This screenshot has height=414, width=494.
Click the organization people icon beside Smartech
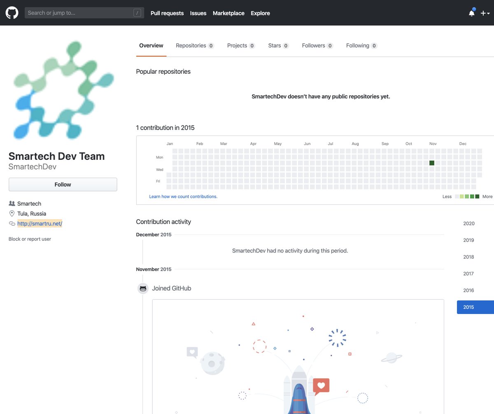[12, 203]
